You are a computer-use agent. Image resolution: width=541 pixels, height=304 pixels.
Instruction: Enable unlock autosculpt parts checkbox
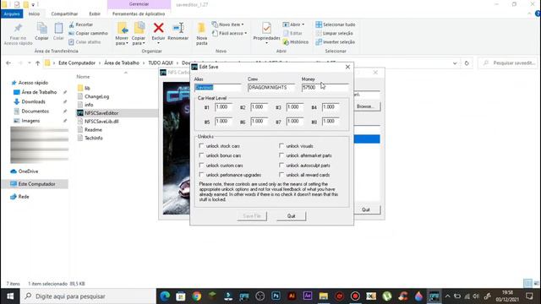tap(281, 166)
